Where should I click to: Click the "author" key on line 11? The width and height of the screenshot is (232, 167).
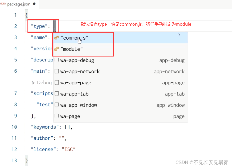coord(42,138)
